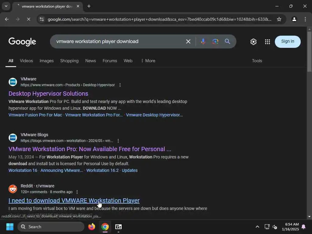Viewport: 312px width, 234px height.
Task: Open Firefox from the taskbar
Action: [92, 227]
